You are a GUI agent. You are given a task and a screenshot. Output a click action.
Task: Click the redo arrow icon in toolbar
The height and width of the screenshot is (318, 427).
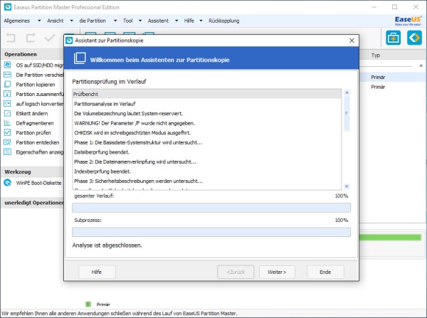click(31, 38)
